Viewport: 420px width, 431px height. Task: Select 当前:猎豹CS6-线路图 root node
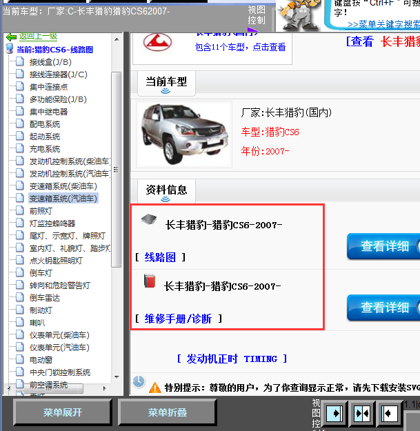click(x=54, y=50)
